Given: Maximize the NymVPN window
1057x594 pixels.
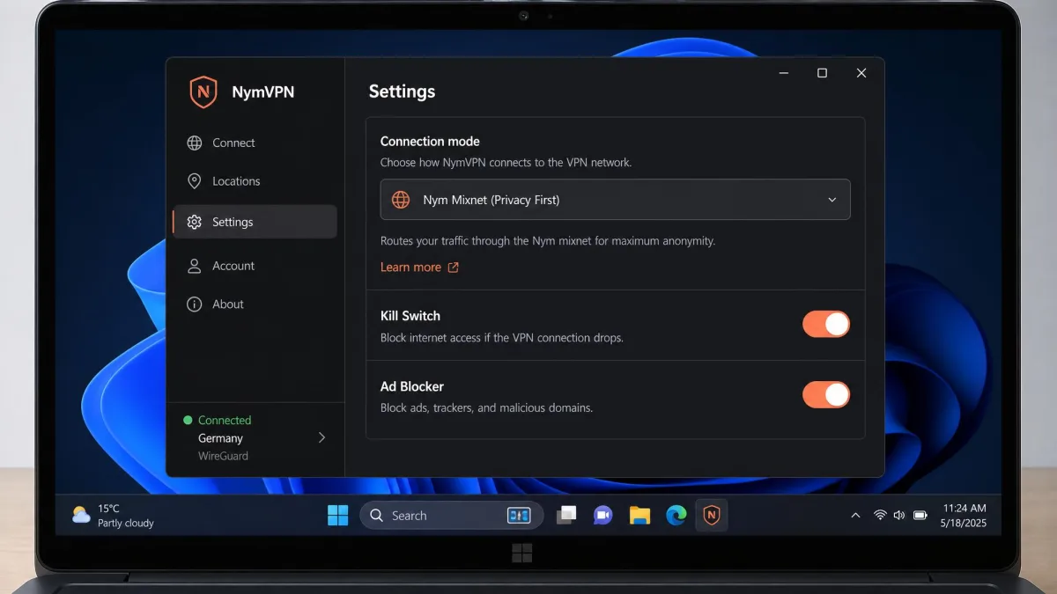Looking at the screenshot, I should click(822, 73).
